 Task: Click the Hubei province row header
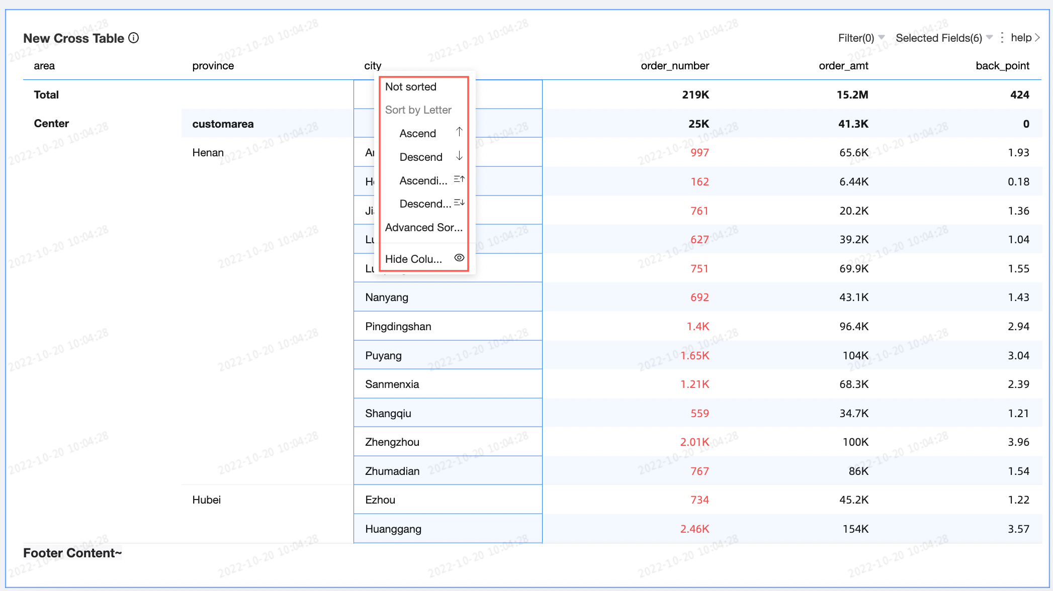click(x=207, y=500)
